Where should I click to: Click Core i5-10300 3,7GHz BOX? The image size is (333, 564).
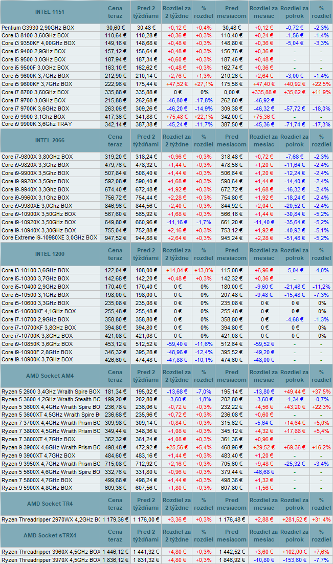click(x=35, y=279)
